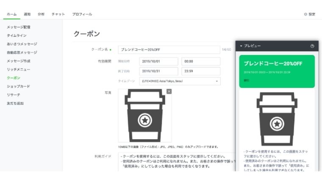Open the 分析 tab

[41, 14]
